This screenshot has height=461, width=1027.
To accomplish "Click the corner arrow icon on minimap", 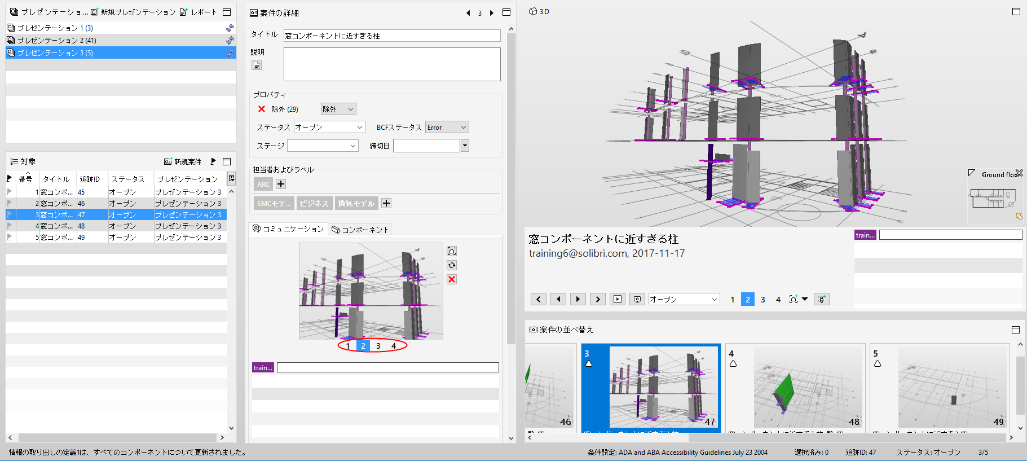I will (1019, 216).
